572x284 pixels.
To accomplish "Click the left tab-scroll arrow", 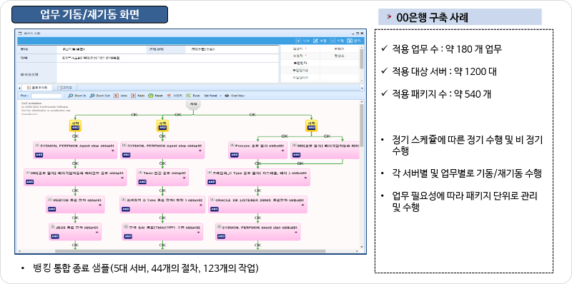I will point(19,88).
